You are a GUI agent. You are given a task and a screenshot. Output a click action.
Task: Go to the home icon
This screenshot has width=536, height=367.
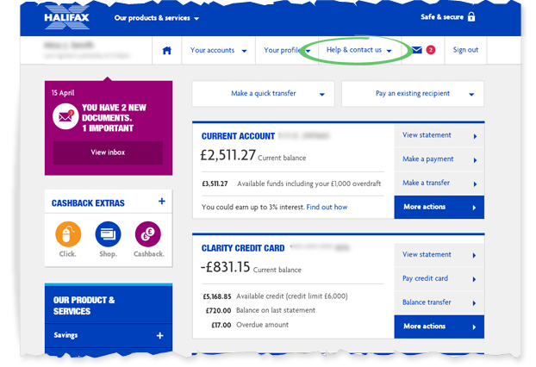point(167,51)
